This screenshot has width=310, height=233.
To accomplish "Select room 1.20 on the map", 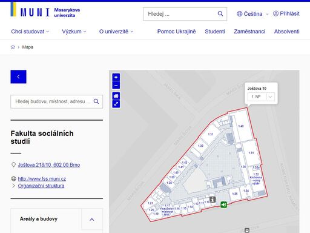I will coord(151,210).
